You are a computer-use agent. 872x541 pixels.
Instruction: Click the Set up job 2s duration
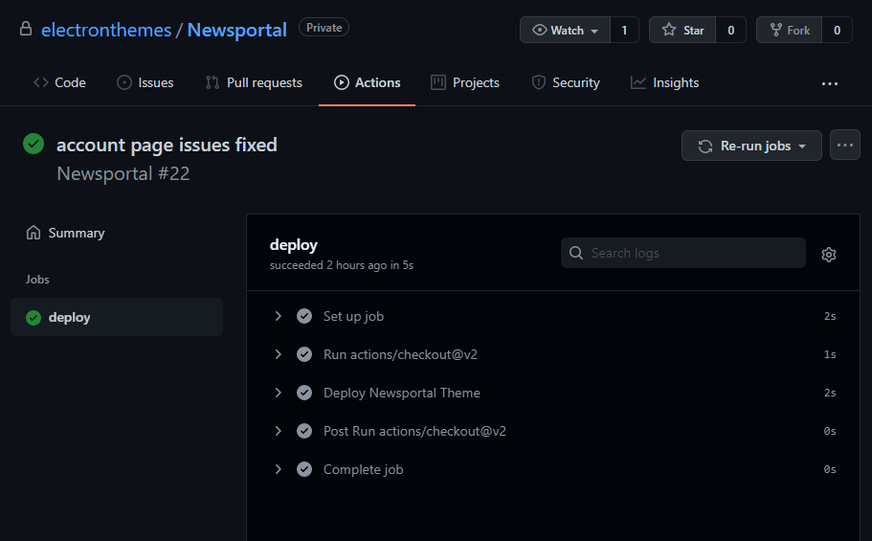(x=830, y=316)
